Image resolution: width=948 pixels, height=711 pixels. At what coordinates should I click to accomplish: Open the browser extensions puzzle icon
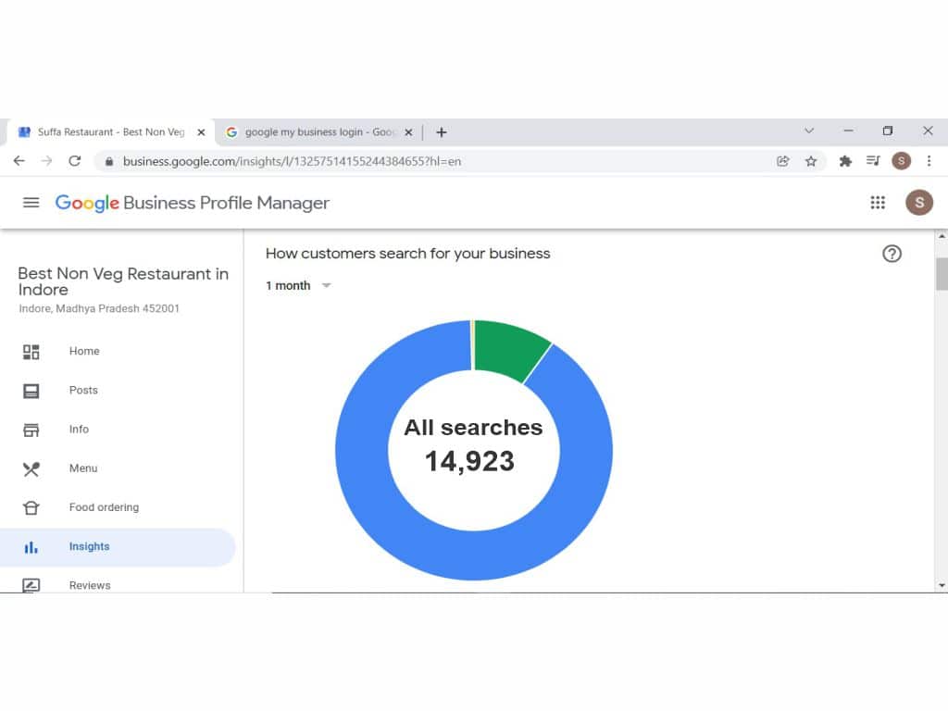click(844, 161)
